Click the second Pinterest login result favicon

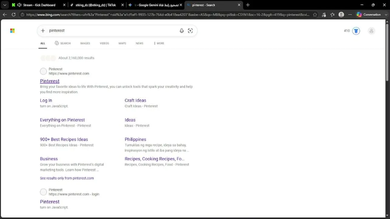click(x=43, y=192)
